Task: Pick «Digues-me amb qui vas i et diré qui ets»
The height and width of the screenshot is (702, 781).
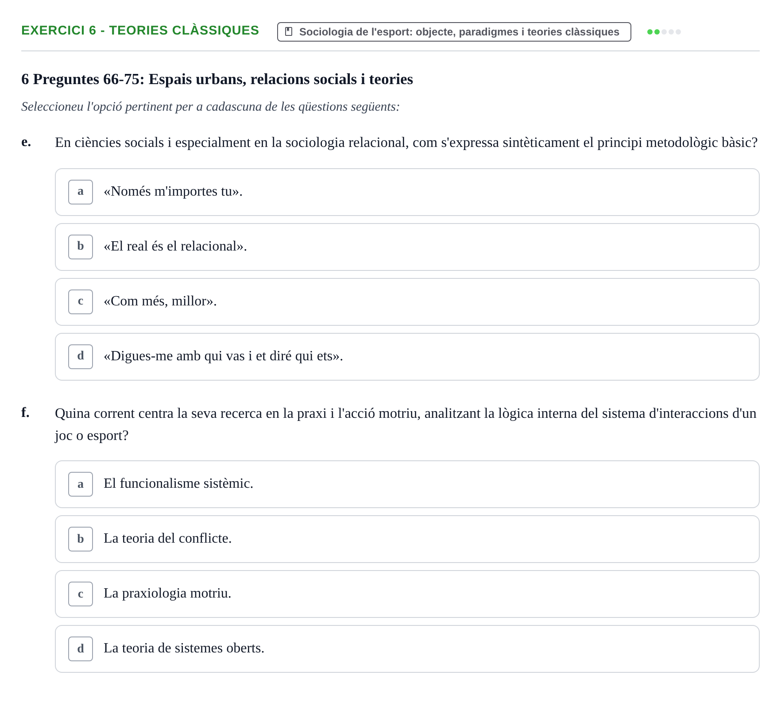Action: 407,357
